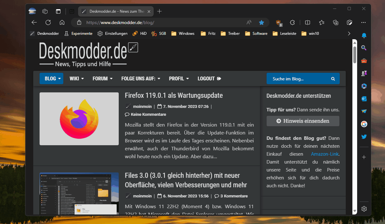Open the Edge Settings and more menu

pyautogui.click(x=364, y=22)
